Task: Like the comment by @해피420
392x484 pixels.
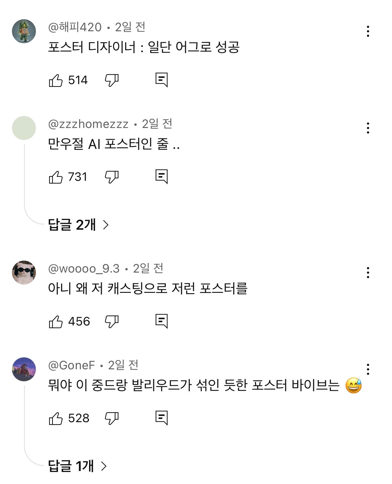Action: (56, 80)
